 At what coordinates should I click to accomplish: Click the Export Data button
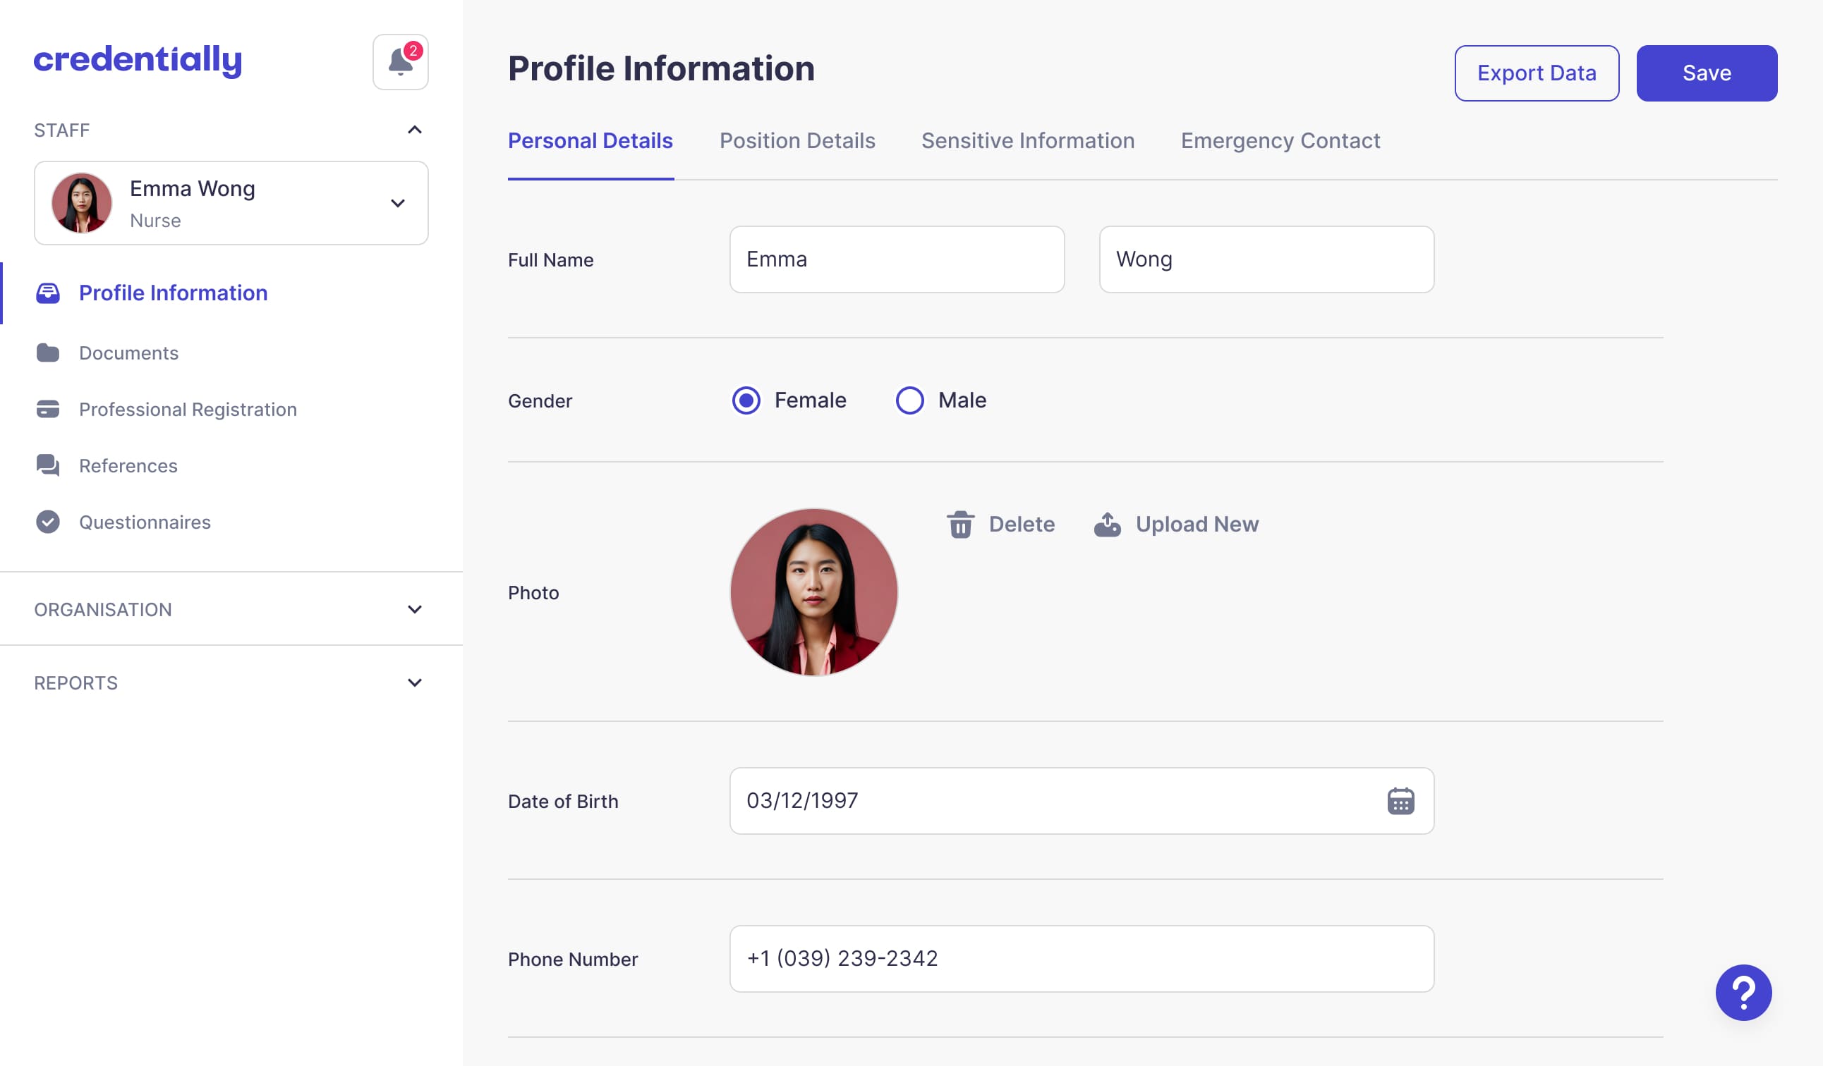point(1536,73)
